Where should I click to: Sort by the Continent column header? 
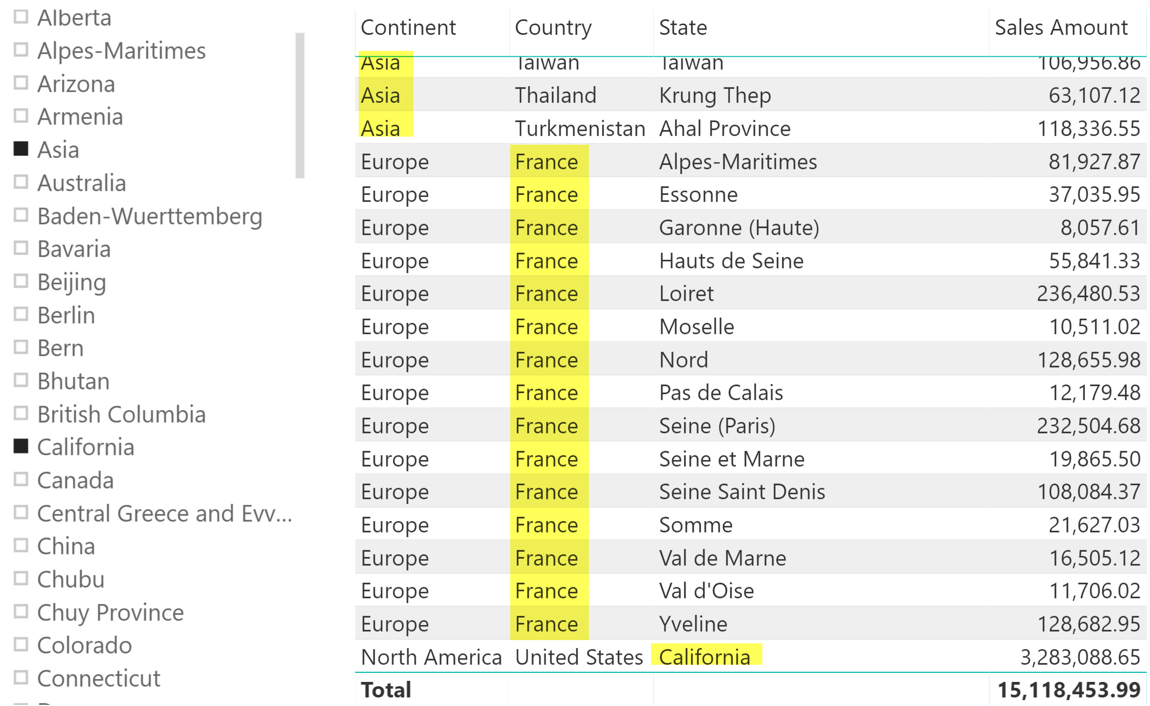[408, 27]
